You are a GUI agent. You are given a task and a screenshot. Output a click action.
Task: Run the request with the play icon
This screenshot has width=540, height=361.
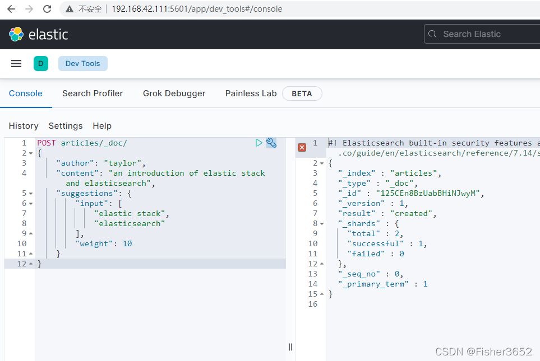pos(259,143)
